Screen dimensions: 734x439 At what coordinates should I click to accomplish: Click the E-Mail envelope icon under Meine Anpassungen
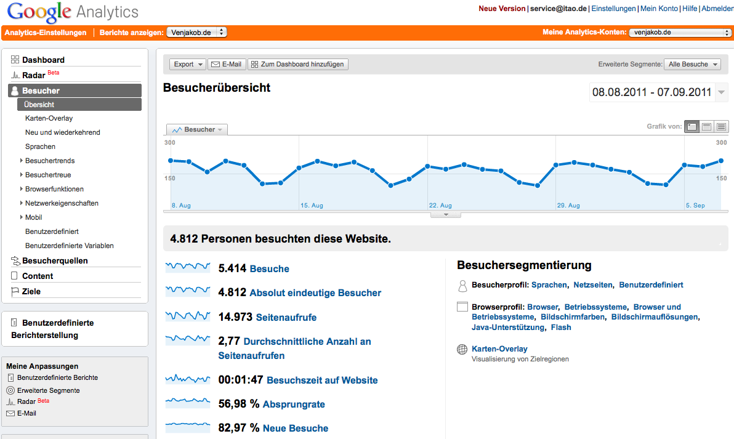click(10, 413)
